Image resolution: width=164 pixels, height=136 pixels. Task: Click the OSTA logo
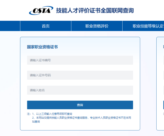tap(41, 10)
